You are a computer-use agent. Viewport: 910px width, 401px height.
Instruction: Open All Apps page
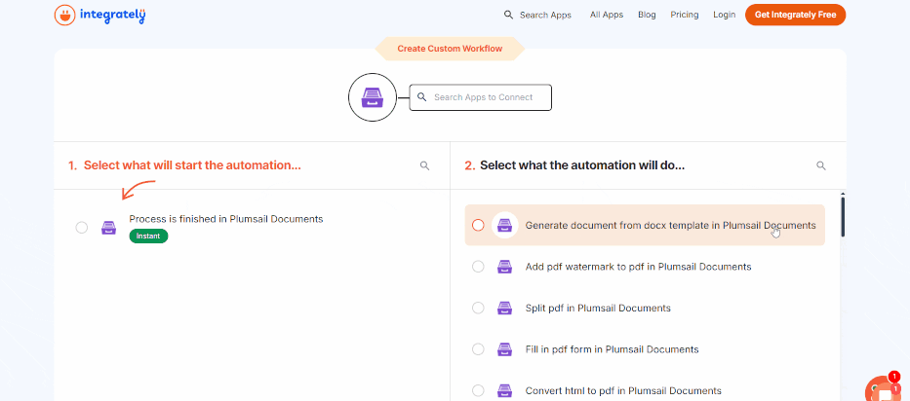(607, 15)
